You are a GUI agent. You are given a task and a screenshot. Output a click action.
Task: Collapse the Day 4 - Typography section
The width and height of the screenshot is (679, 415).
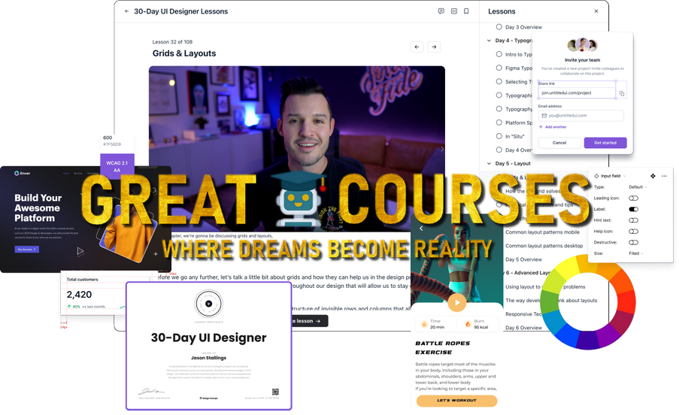click(x=489, y=41)
